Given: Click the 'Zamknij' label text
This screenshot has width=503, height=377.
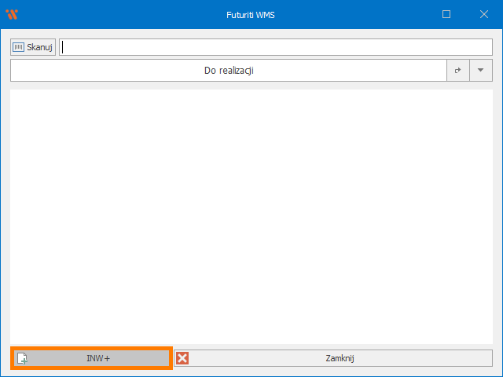Looking at the screenshot, I should tap(340, 359).
